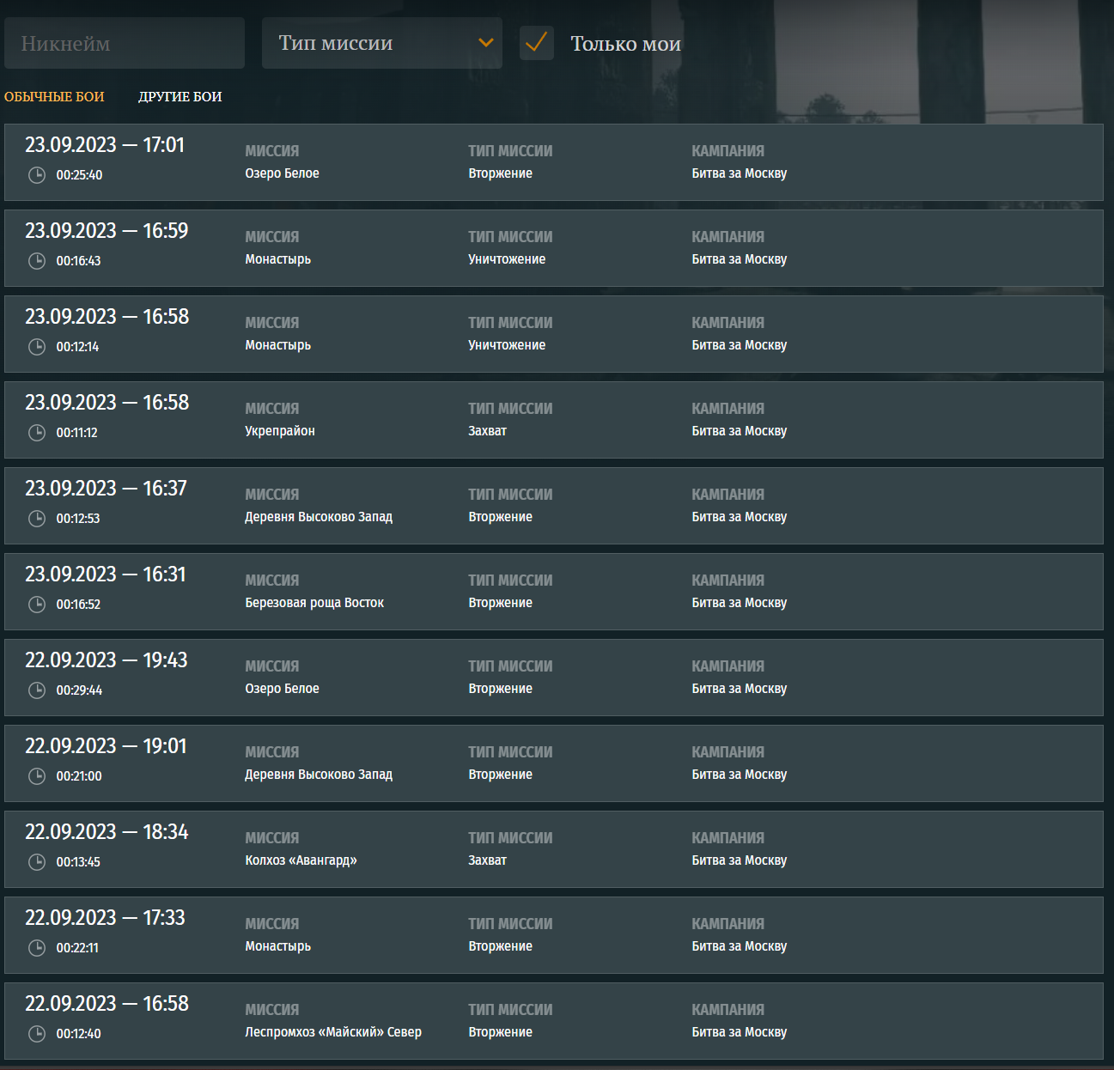This screenshot has height=1070, width=1114.
Task: Open the battle from 23.09.2023 — 17:01
Action: (553, 162)
